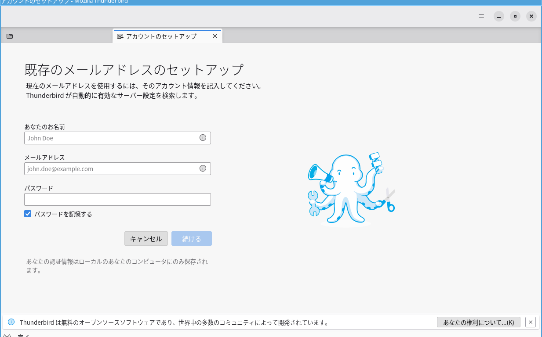Click the envelope icon on setup tab
Image resolution: width=542 pixels, height=337 pixels.
120,36
